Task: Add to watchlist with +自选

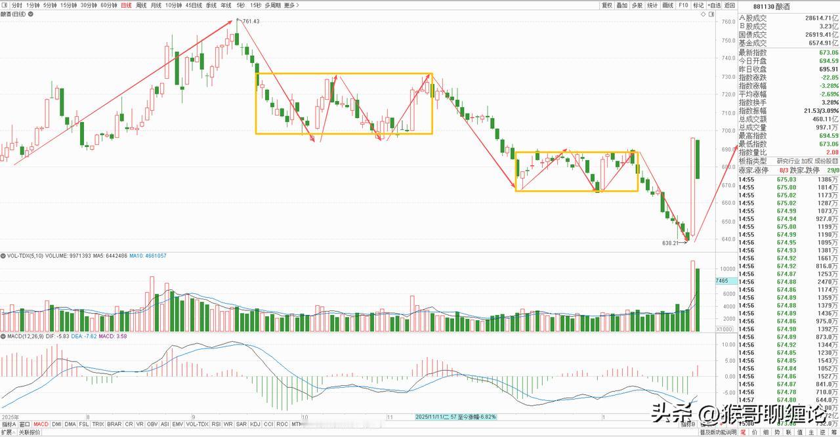Action: click(x=714, y=5)
